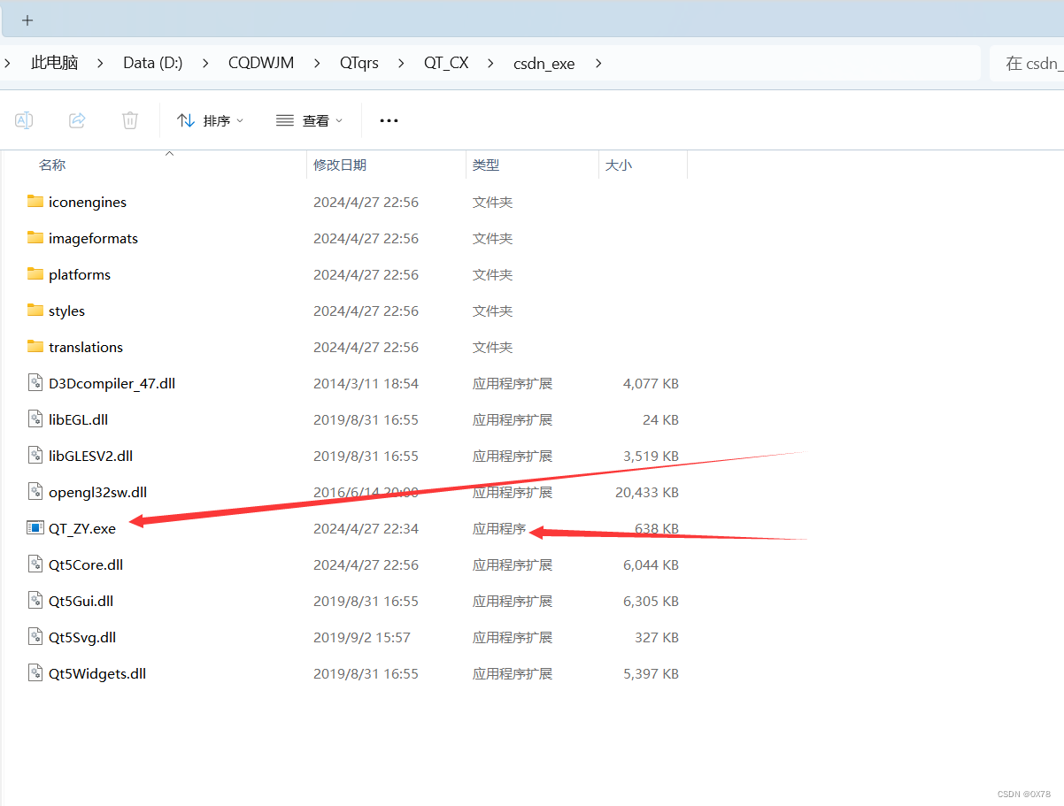Image resolution: width=1064 pixels, height=806 pixels.
Task: Select the opengl32sw.dll file name
Action: 97,492
